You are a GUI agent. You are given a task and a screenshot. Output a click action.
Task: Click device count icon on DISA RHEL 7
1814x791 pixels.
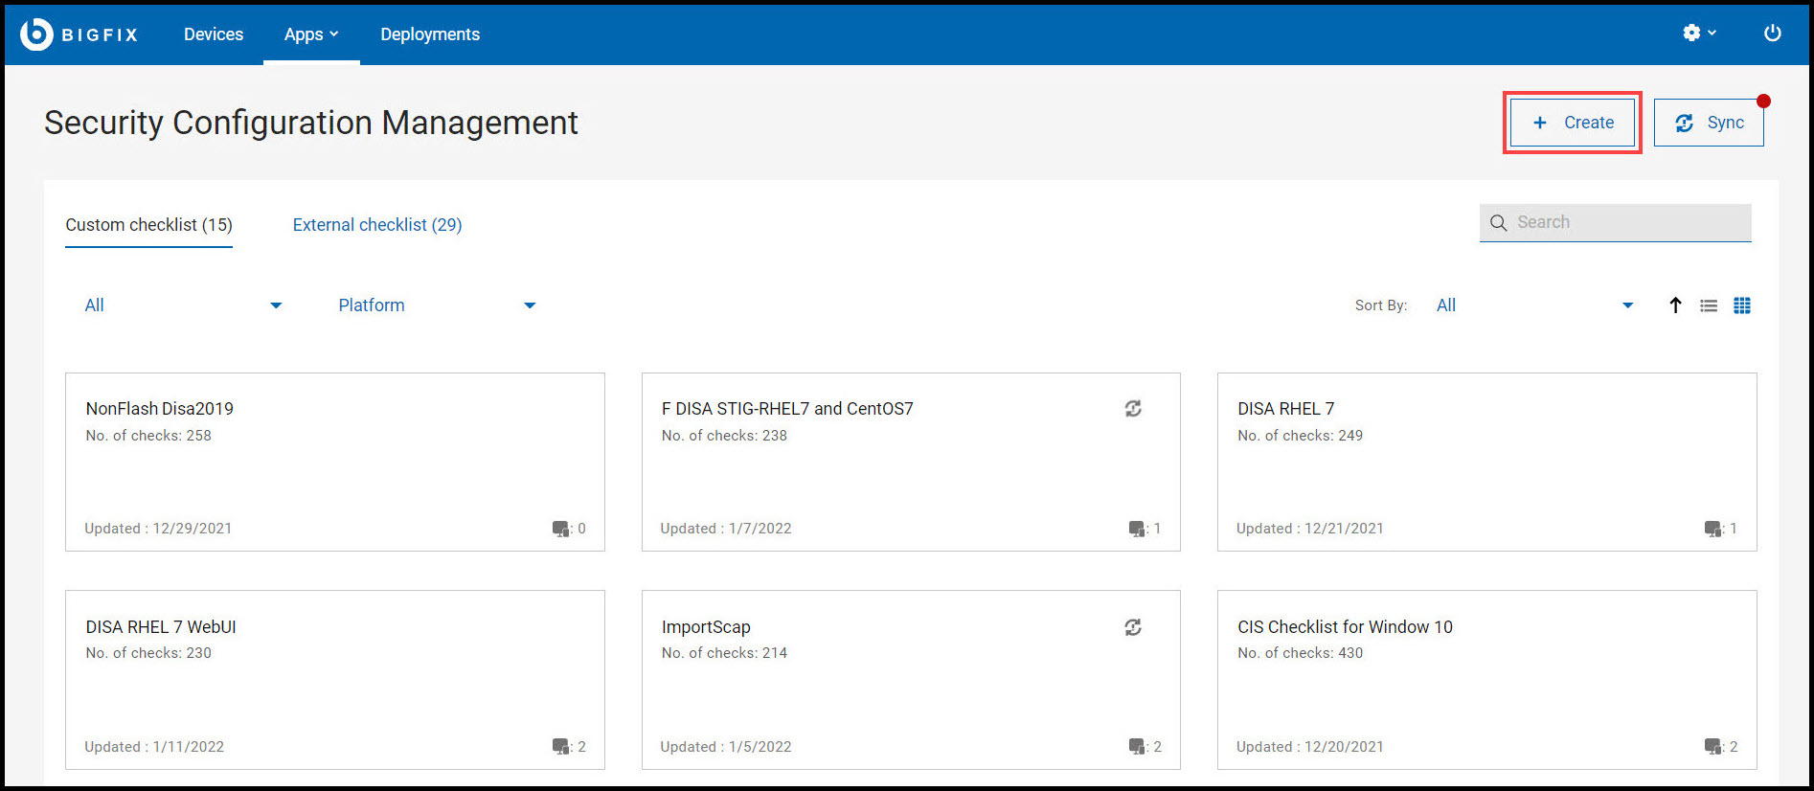coord(1713,529)
